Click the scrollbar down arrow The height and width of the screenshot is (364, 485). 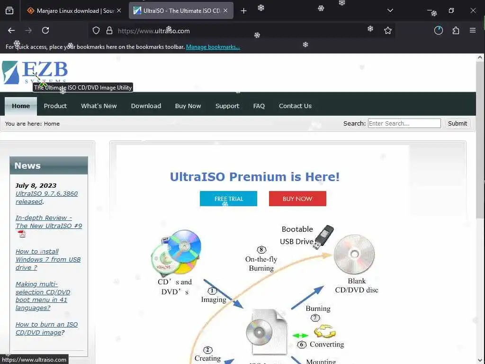480,361
